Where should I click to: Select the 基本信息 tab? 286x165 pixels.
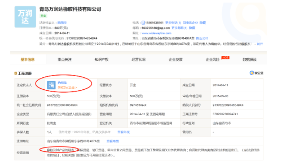[27, 59]
